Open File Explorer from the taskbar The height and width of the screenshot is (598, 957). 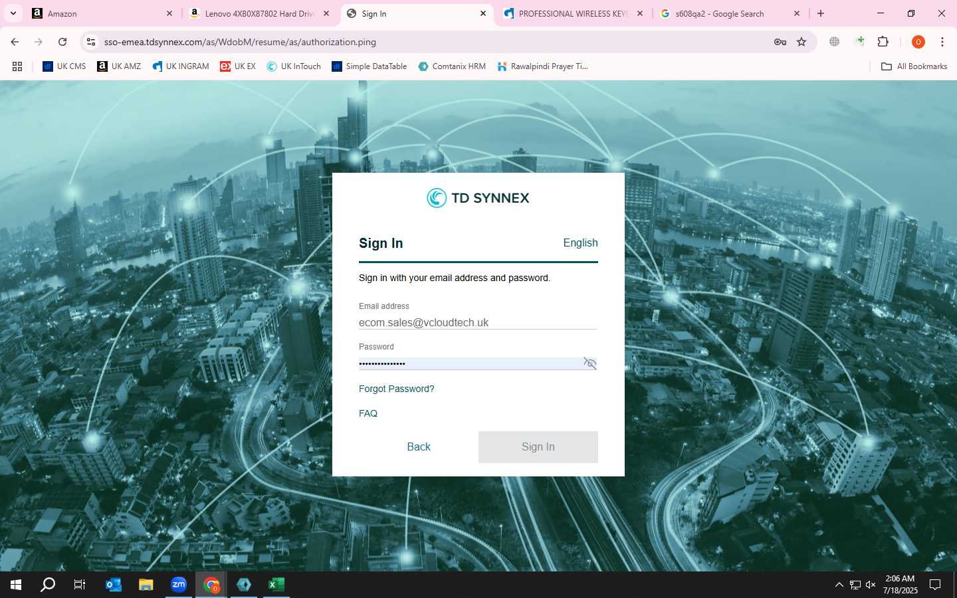(x=146, y=585)
